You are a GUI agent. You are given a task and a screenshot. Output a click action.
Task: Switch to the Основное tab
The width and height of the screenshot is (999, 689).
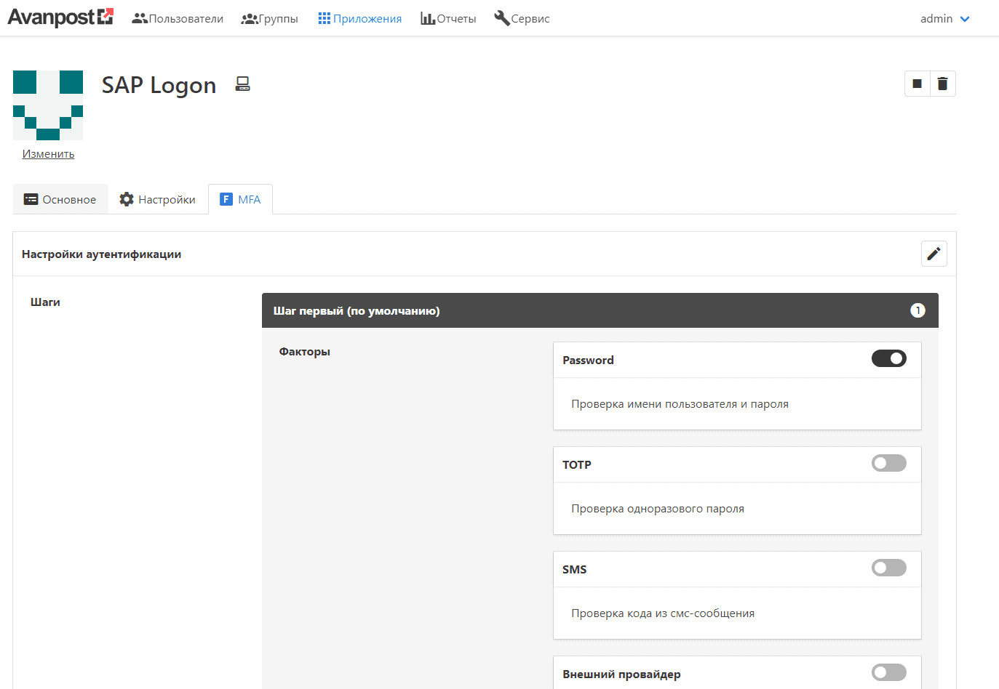point(60,199)
